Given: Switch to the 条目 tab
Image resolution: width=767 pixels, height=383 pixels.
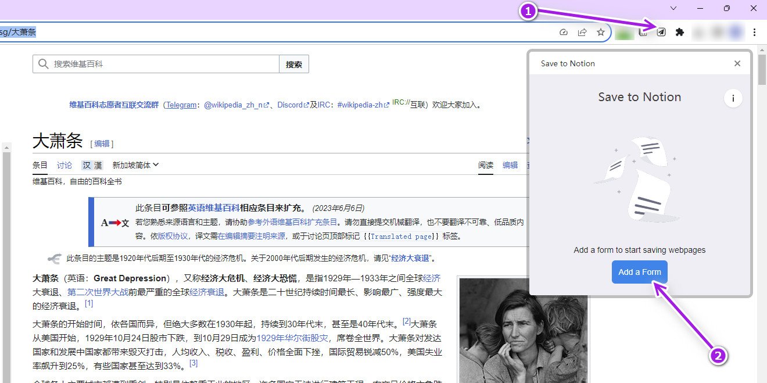Looking at the screenshot, I should click(x=39, y=165).
